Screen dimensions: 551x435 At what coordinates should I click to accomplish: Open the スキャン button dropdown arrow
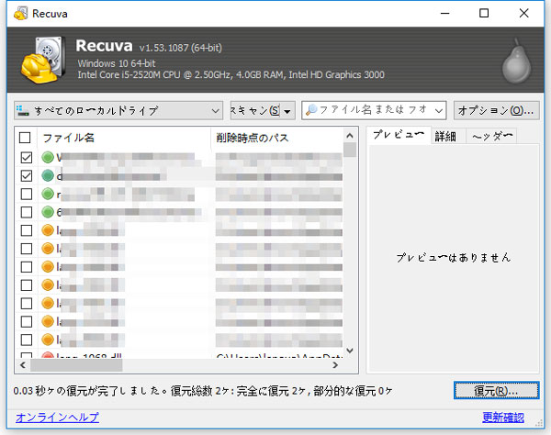pyautogui.click(x=287, y=111)
